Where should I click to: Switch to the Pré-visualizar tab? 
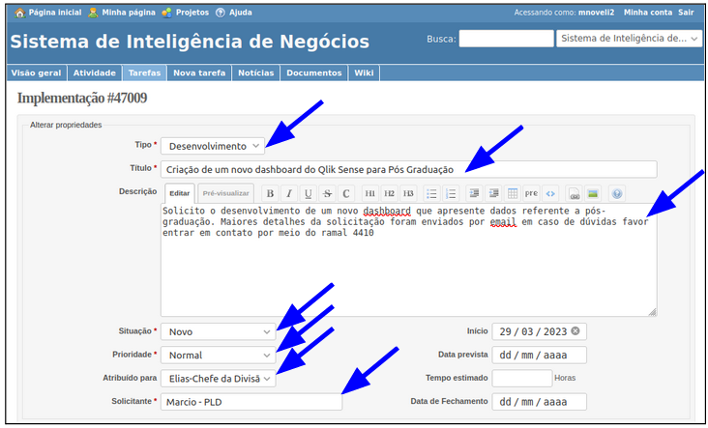225,193
